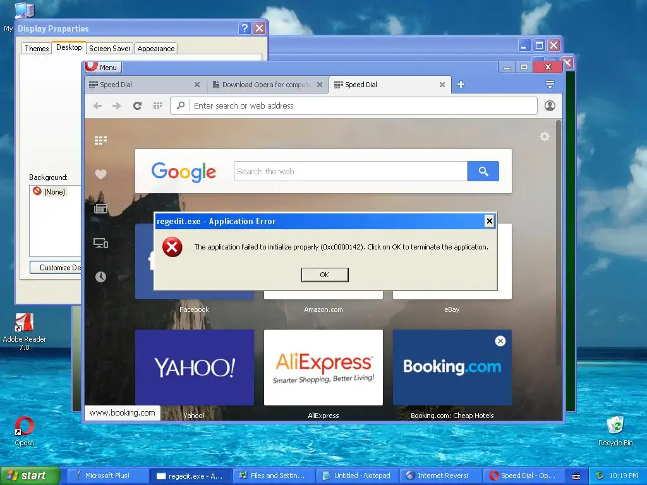Go back with Opera's back arrow
This screenshot has width=647, height=485.
[x=97, y=106]
